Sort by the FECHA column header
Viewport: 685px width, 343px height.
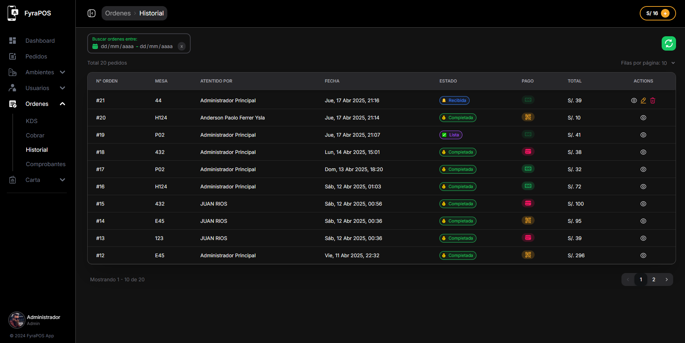tap(332, 81)
